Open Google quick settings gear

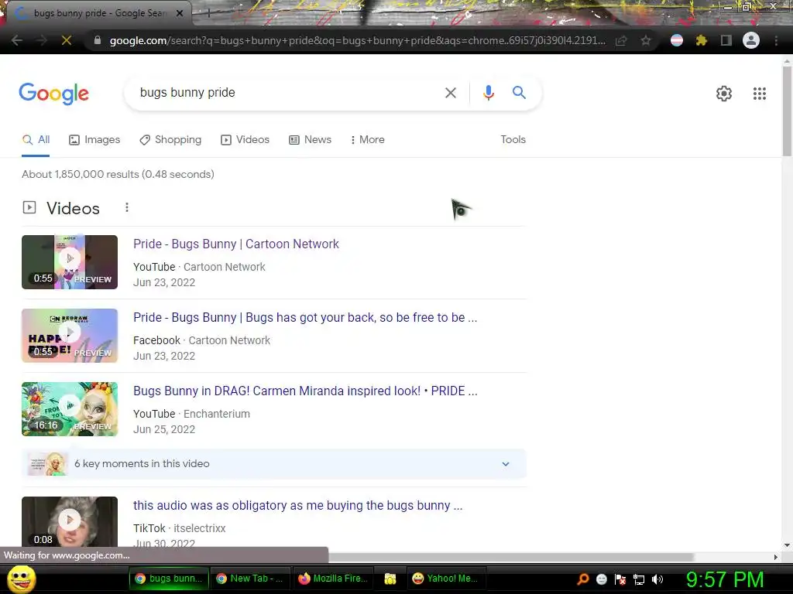pos(724,94)
